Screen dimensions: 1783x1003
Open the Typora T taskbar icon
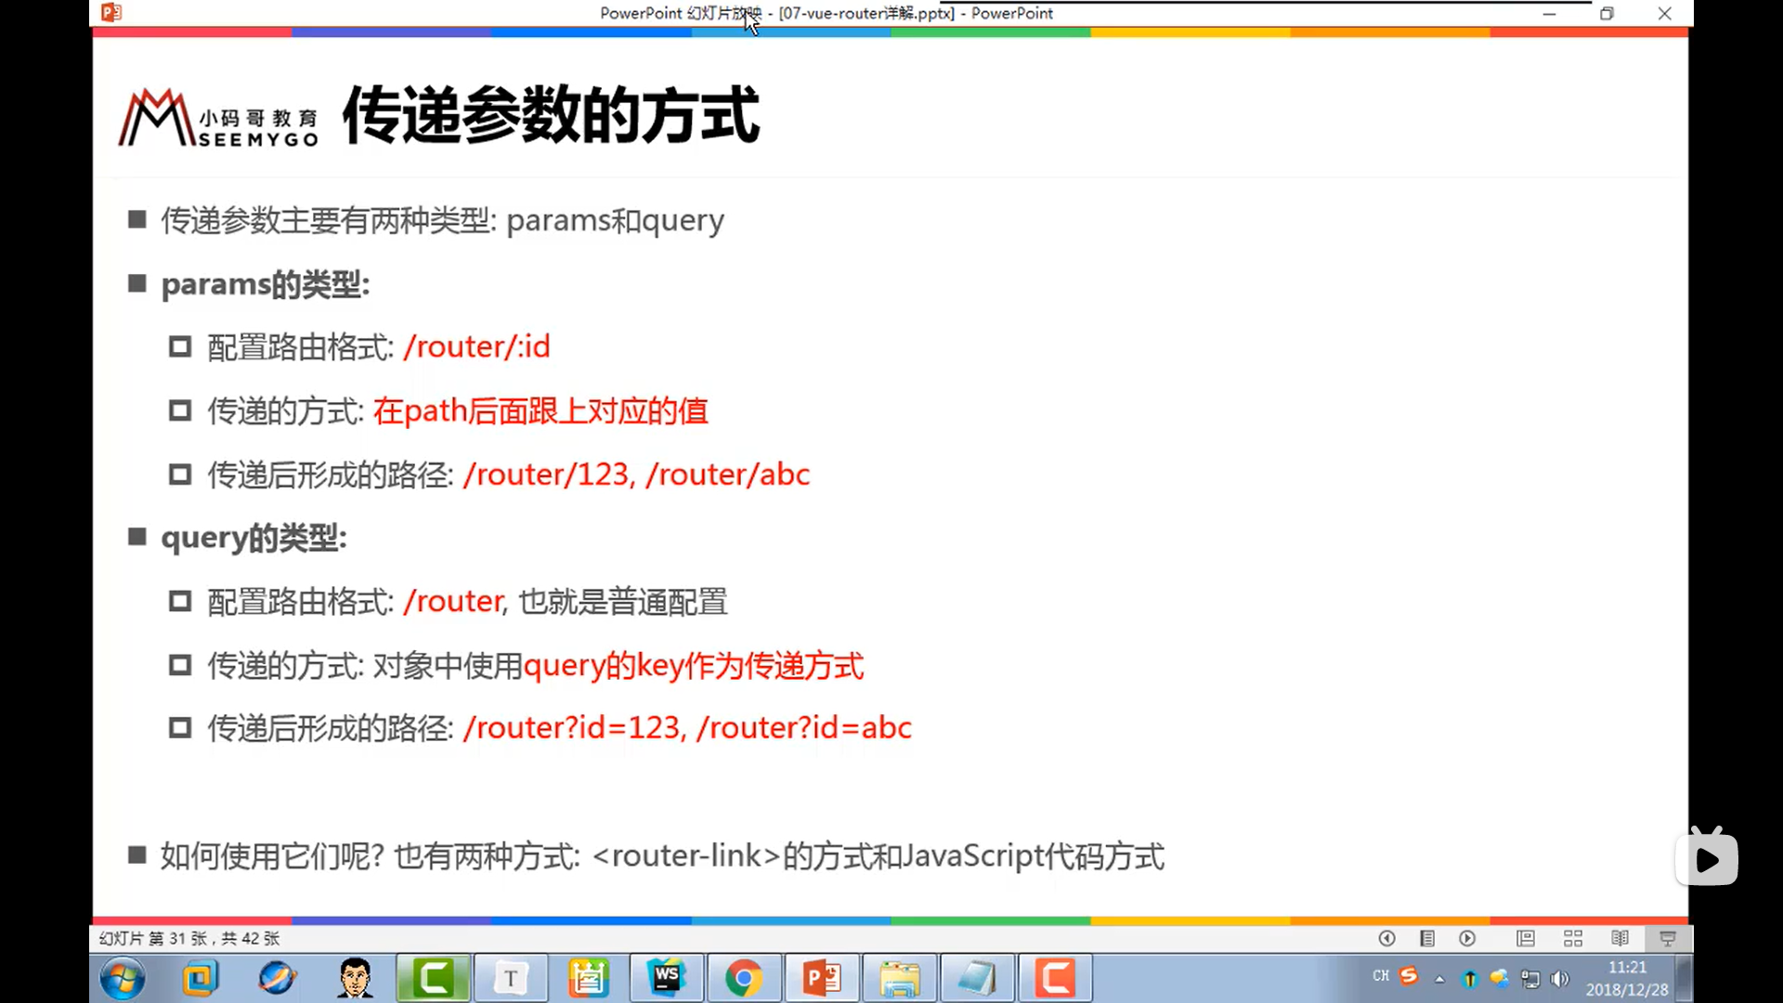(511, 978)
